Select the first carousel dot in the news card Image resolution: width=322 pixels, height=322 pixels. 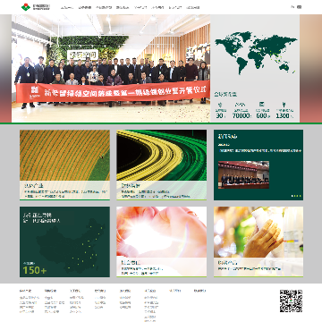(292, 196)
